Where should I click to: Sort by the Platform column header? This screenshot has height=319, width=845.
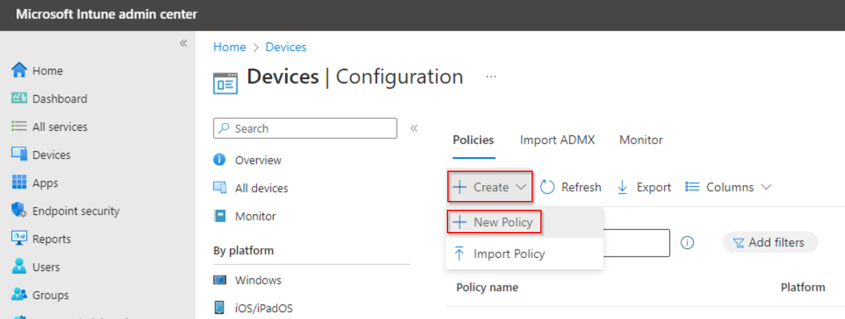click(x=803, y=287)
